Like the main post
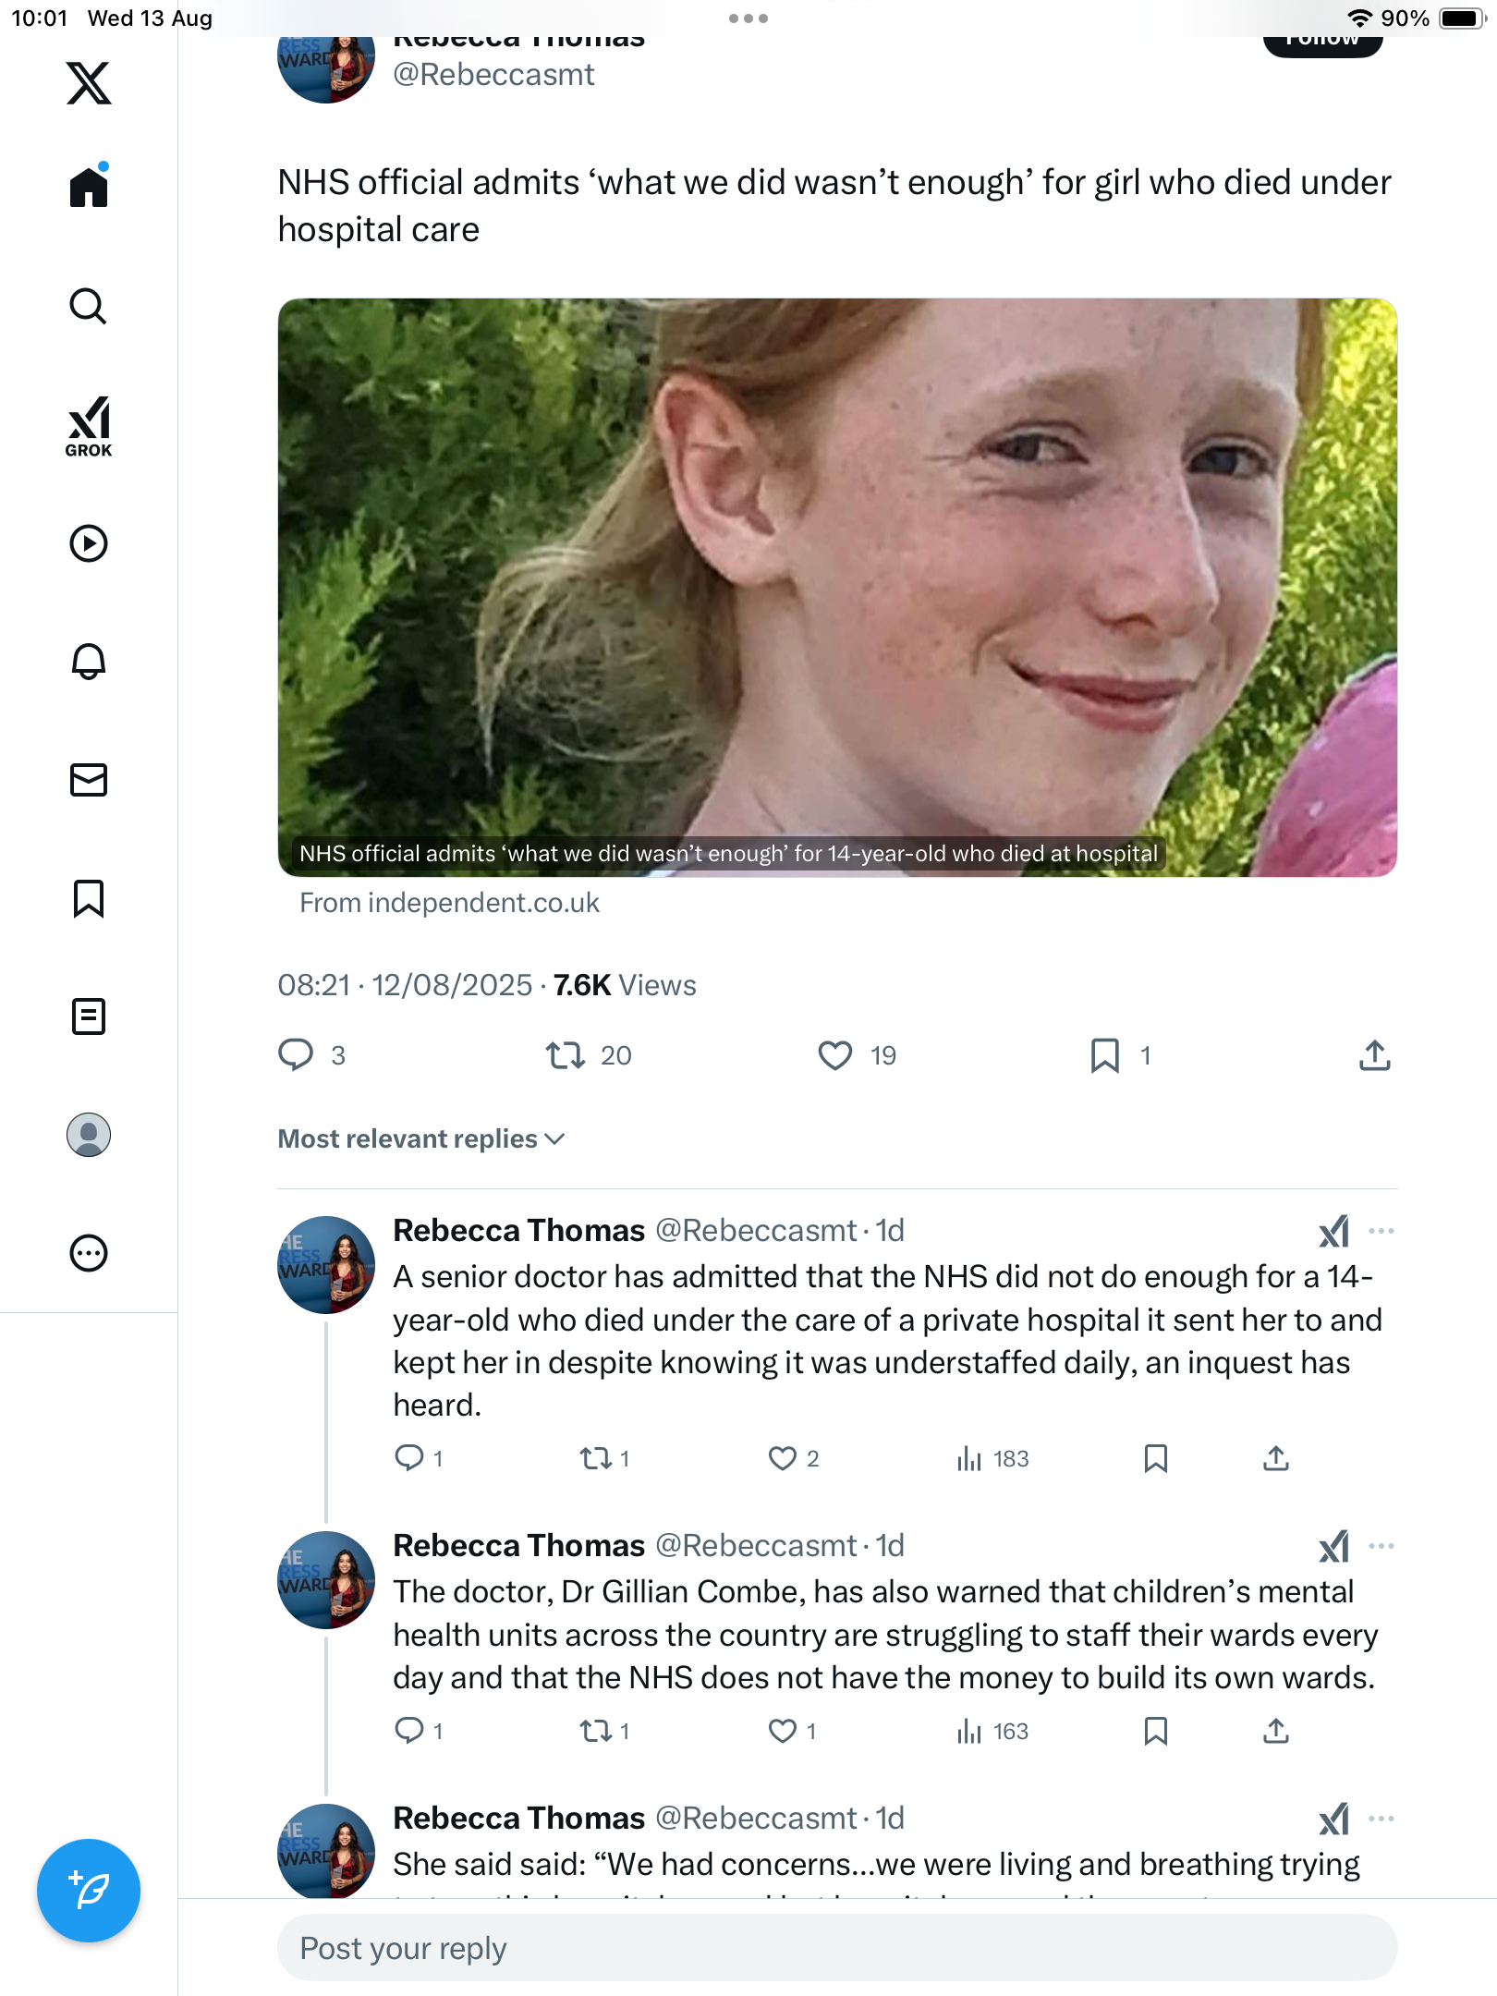This screenshot has height=1996, width=1497. click(835, 1055)
